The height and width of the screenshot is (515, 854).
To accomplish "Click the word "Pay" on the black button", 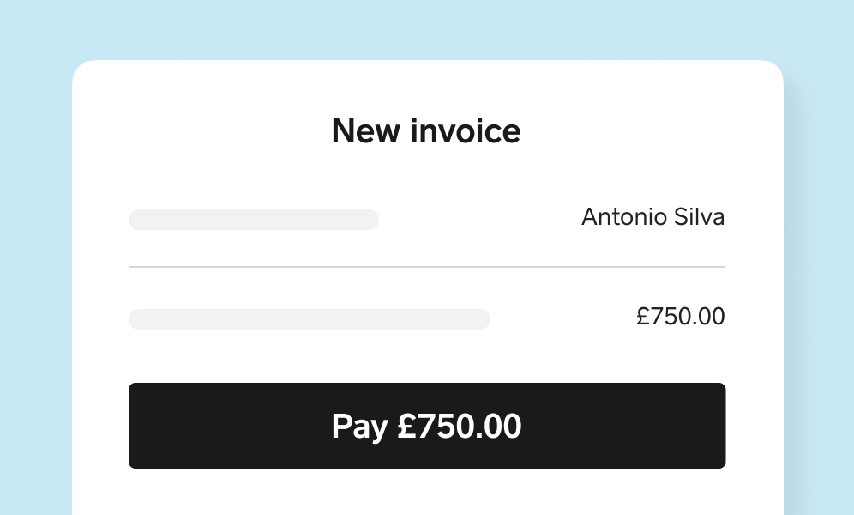I will pyautogui.click(x=360, y=427).
